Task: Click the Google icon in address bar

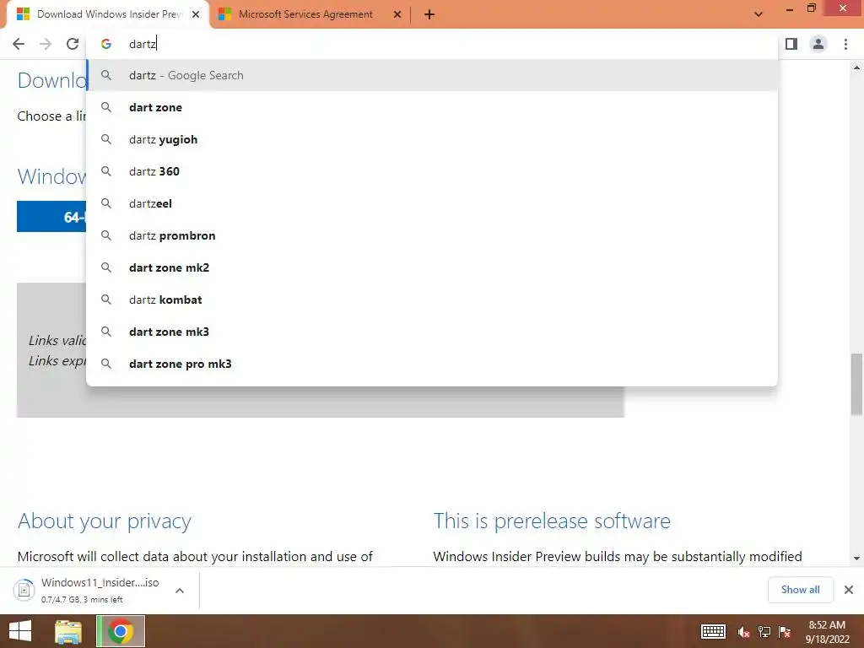Action: [106, 44]
